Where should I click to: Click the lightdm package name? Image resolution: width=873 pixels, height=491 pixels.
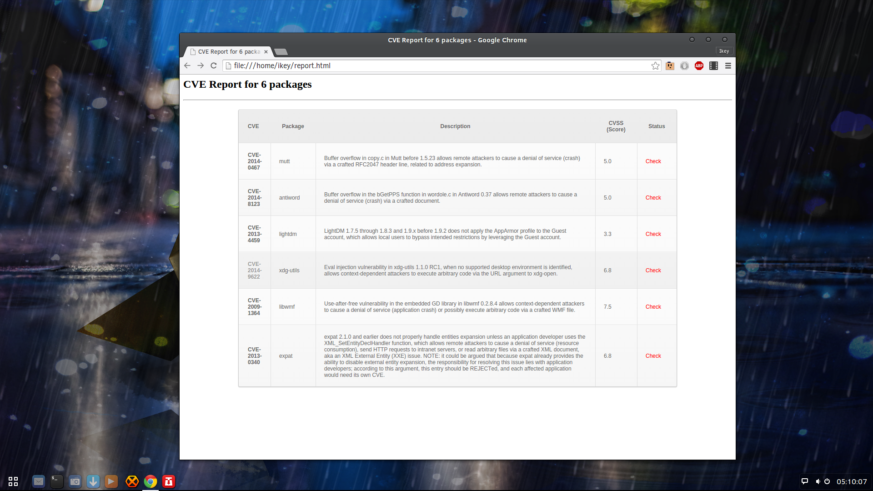tap(288, 234)
